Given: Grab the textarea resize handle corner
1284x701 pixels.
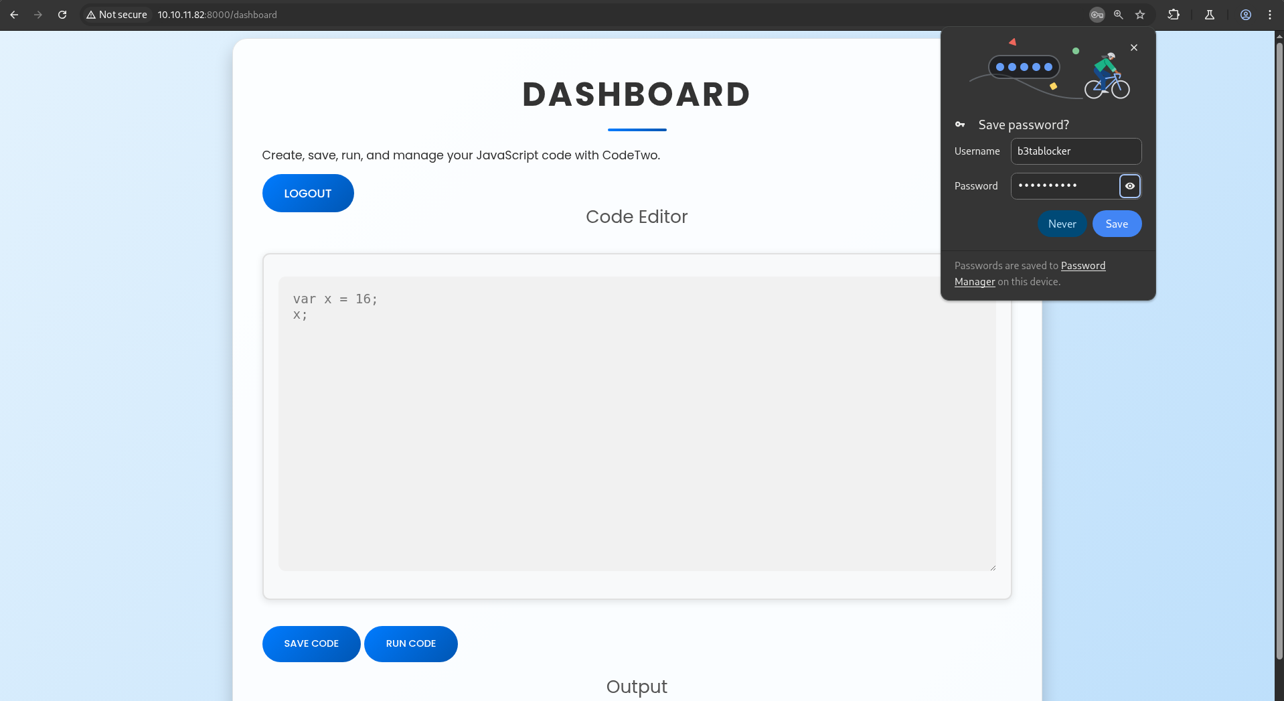Looking at the screenshot, I should coord(992,567).
